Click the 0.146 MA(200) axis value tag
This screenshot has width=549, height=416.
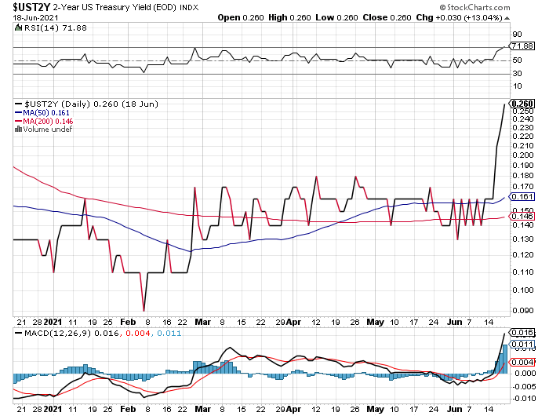point(522,217)
